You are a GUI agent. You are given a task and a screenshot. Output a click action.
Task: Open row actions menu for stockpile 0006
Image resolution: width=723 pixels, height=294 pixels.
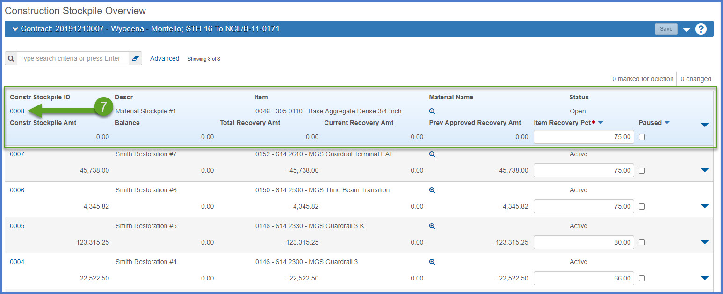(x=705, y=206)
